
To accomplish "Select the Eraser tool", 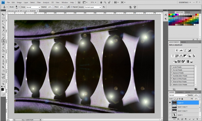I will pos(3,48).
